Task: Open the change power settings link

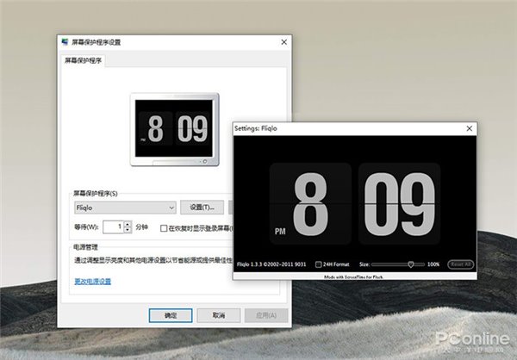Action: click(93, 282)
